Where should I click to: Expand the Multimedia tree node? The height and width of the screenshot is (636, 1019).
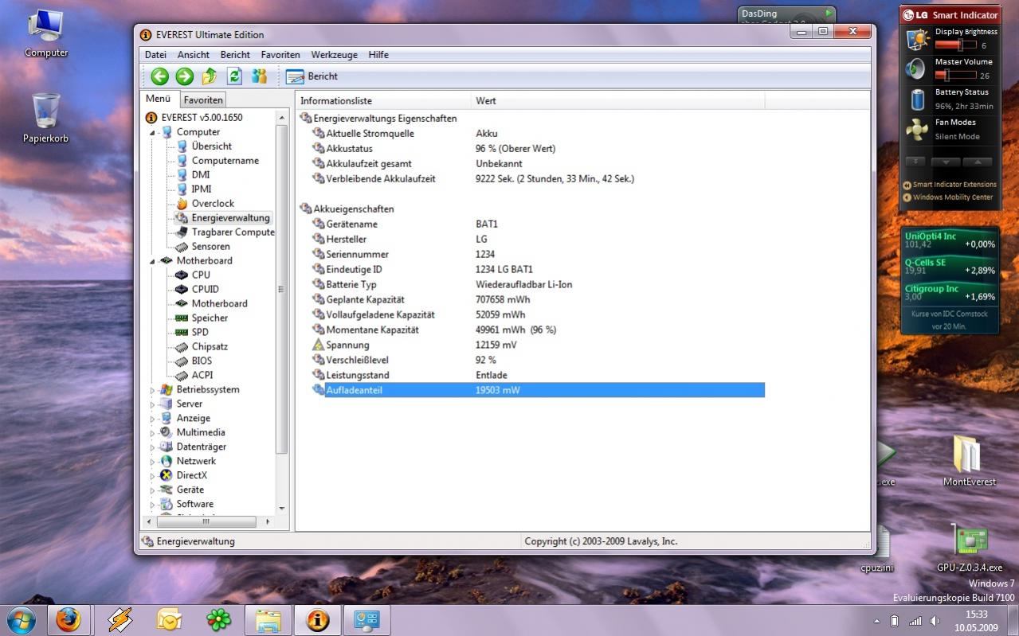click(153, 433)
